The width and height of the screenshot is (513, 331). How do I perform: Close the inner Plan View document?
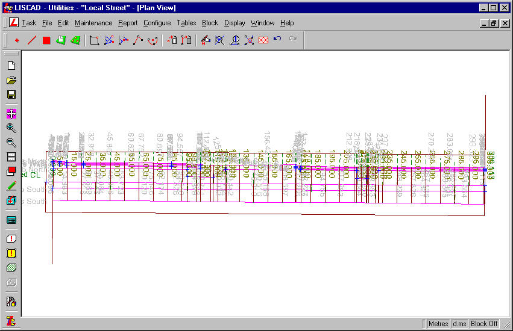(x=505, y=23)
